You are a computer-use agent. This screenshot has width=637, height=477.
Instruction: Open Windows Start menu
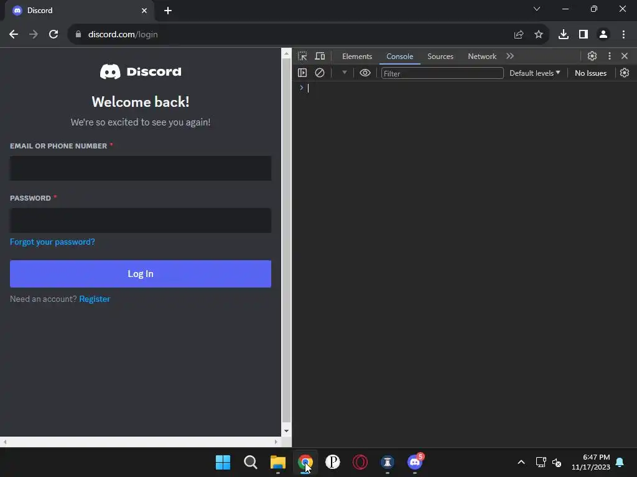point(223,462)
